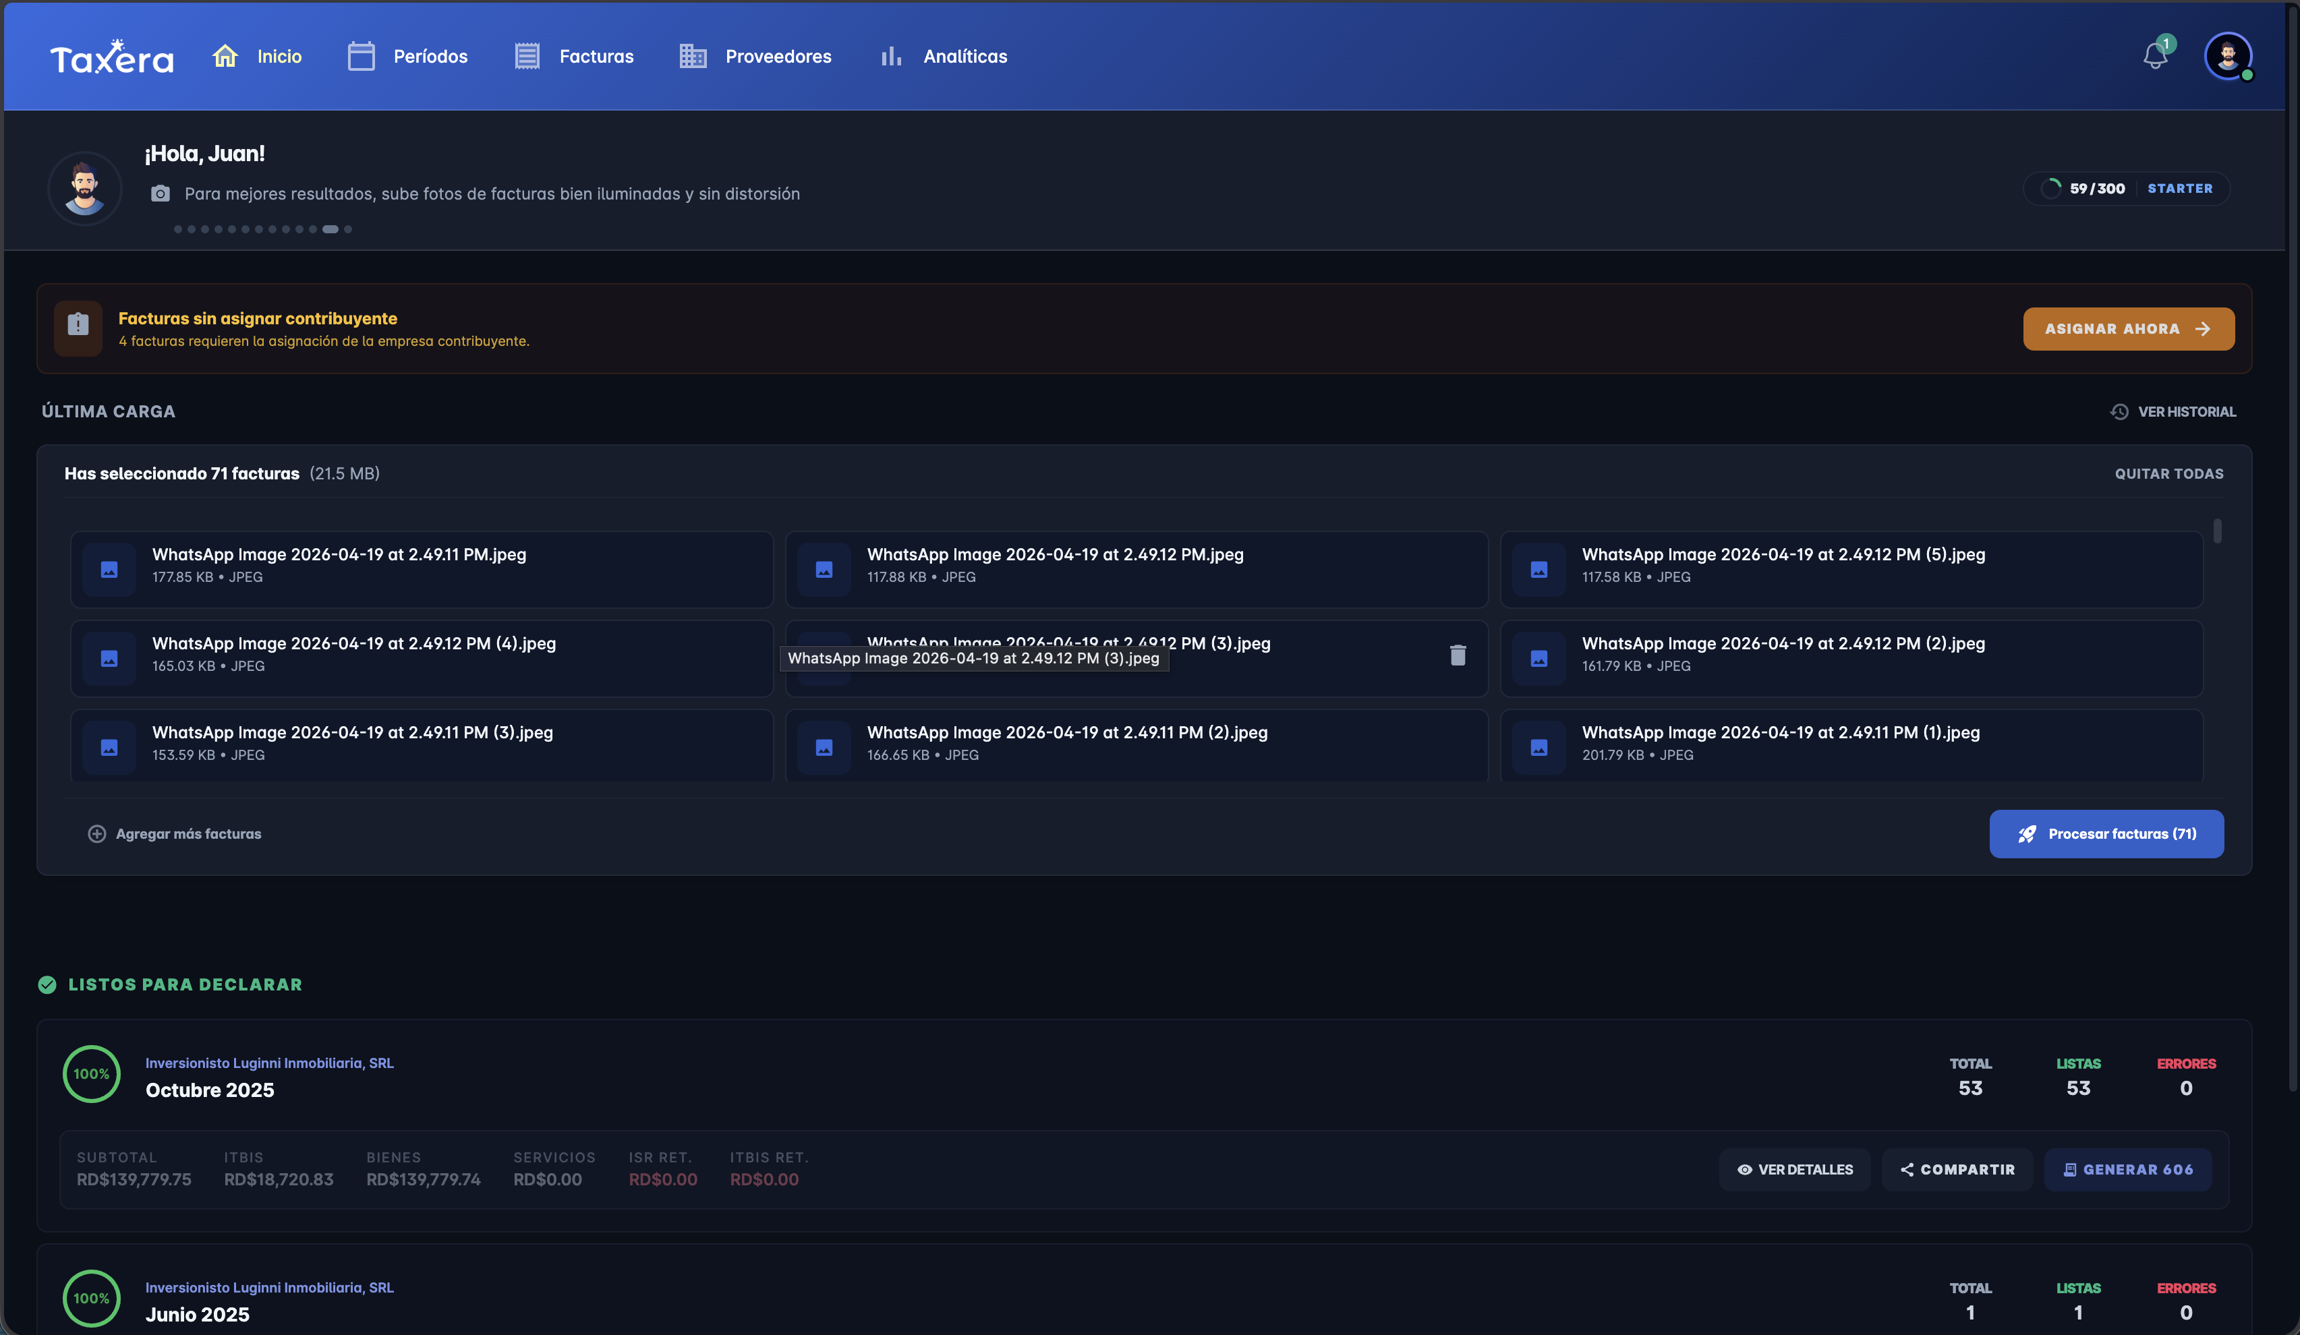Screen dimensions: 2300x1335
Task: Click the user avatar in top bar
Action: click(x=2227, y=57)
